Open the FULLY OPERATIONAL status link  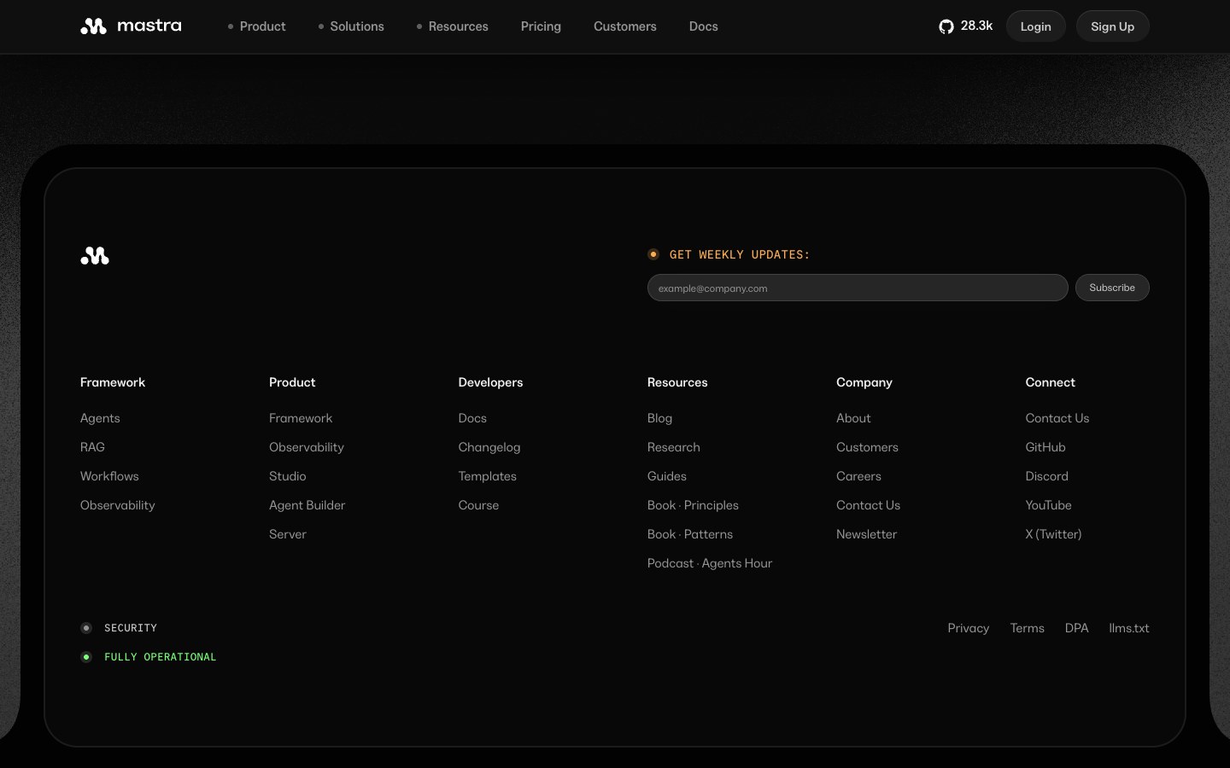(149, 657)
